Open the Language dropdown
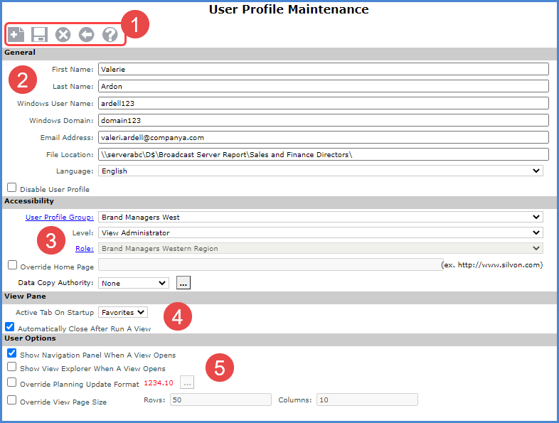This screenshot has width=559, height=423. pyautogui.click(x=320, y=171)
